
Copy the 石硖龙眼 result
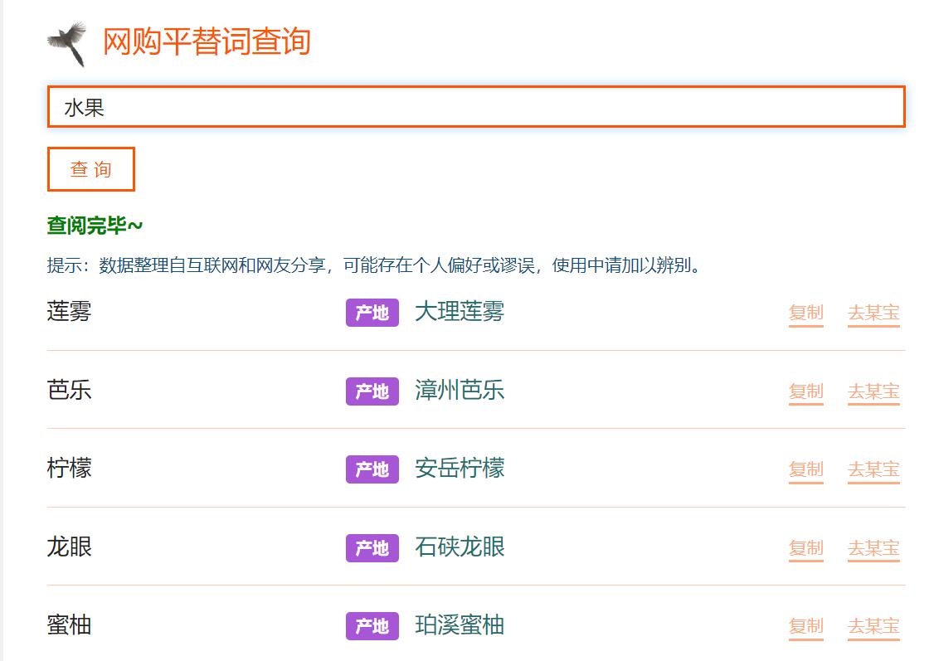pos(805,547)
